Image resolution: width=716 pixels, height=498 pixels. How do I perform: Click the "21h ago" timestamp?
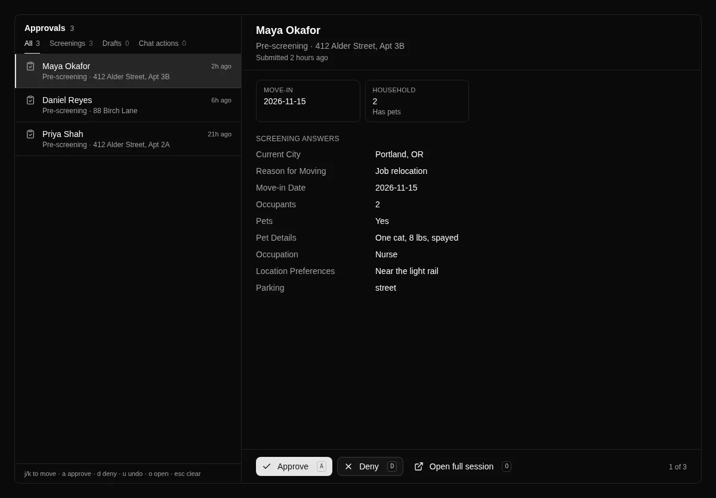(220, 134)
